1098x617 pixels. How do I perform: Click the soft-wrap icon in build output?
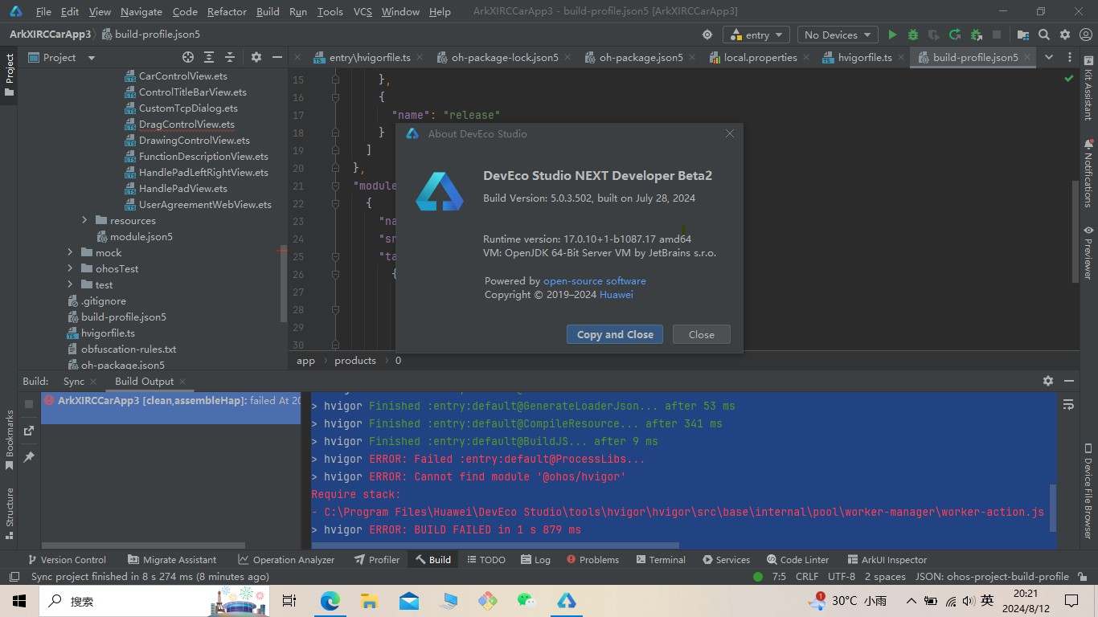(x=1068, y=404)
